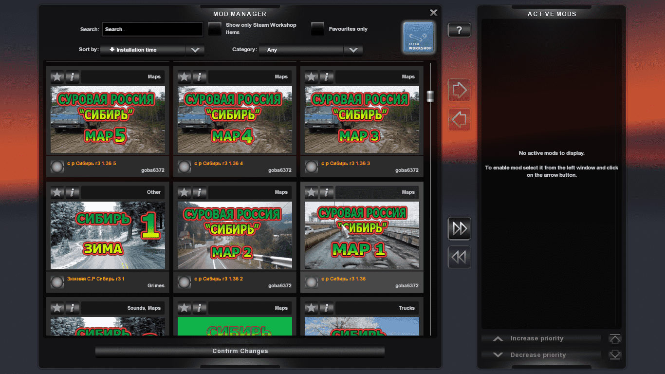Toggle activation circle for MAP 1 mod
This screenshot has width=665, height=374.
point(312,282)
